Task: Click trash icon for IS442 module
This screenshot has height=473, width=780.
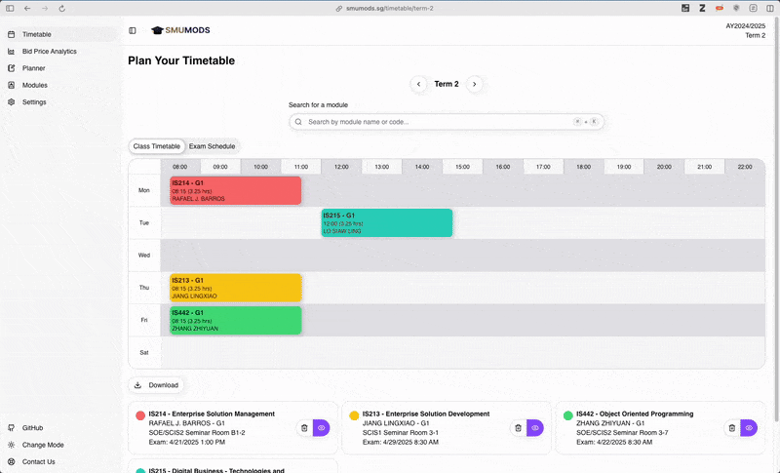Action: (x=731, y=427)
